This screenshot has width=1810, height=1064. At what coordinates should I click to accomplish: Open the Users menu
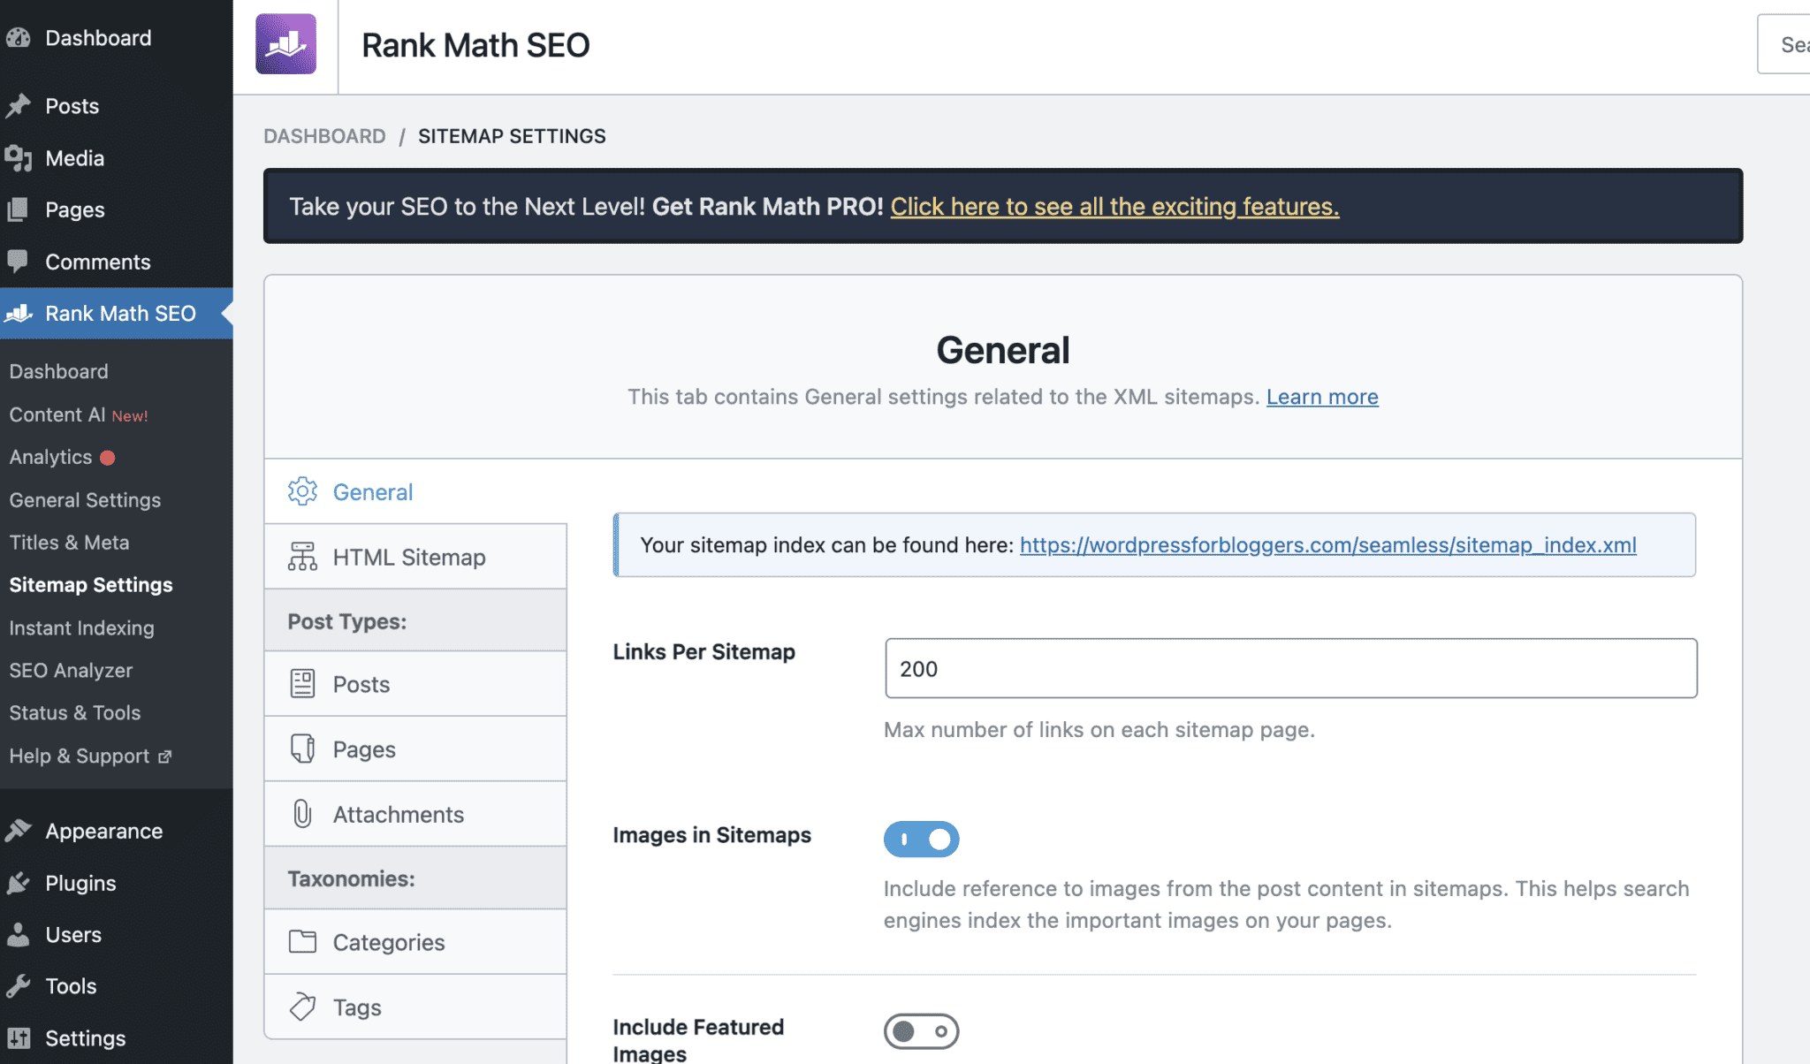pos(72,934)
